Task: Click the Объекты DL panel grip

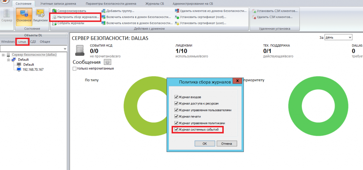Action: pyautogui.click(x=66, y=35)
